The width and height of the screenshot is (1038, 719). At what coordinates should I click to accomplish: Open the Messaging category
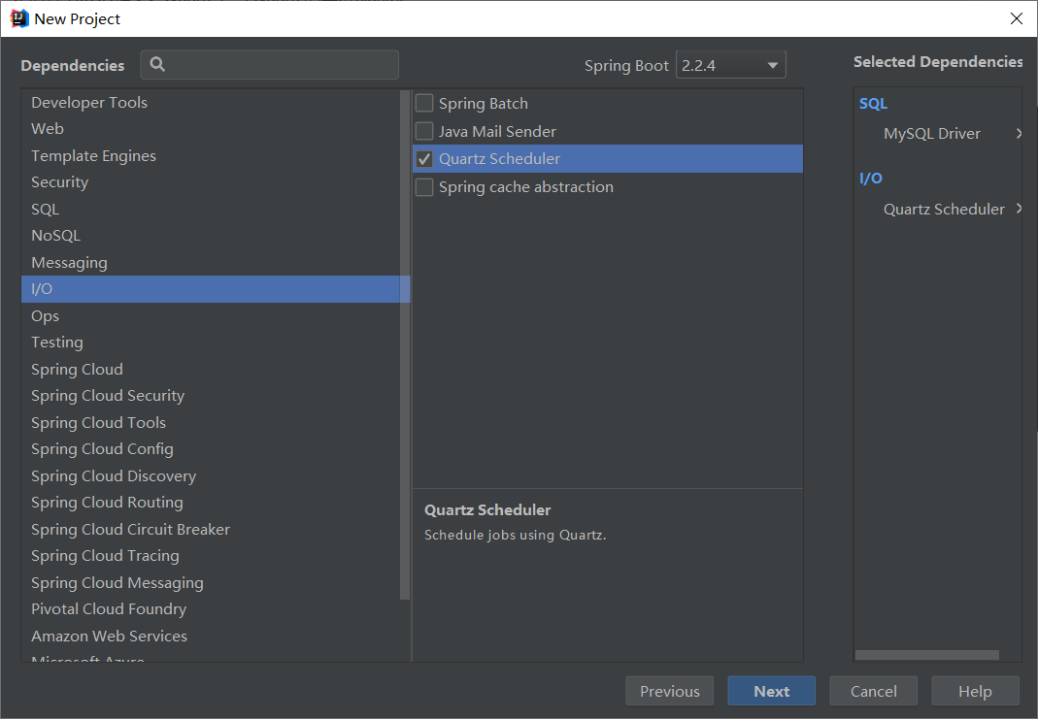pyautogui.click(x=211, y=263)
